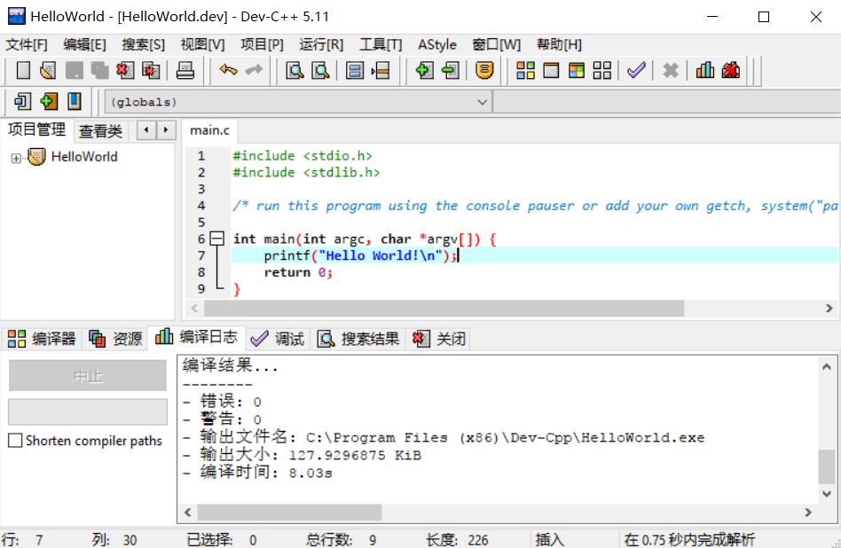
Task: Click the Compile and Run icon
Action: tap(577, 70)
